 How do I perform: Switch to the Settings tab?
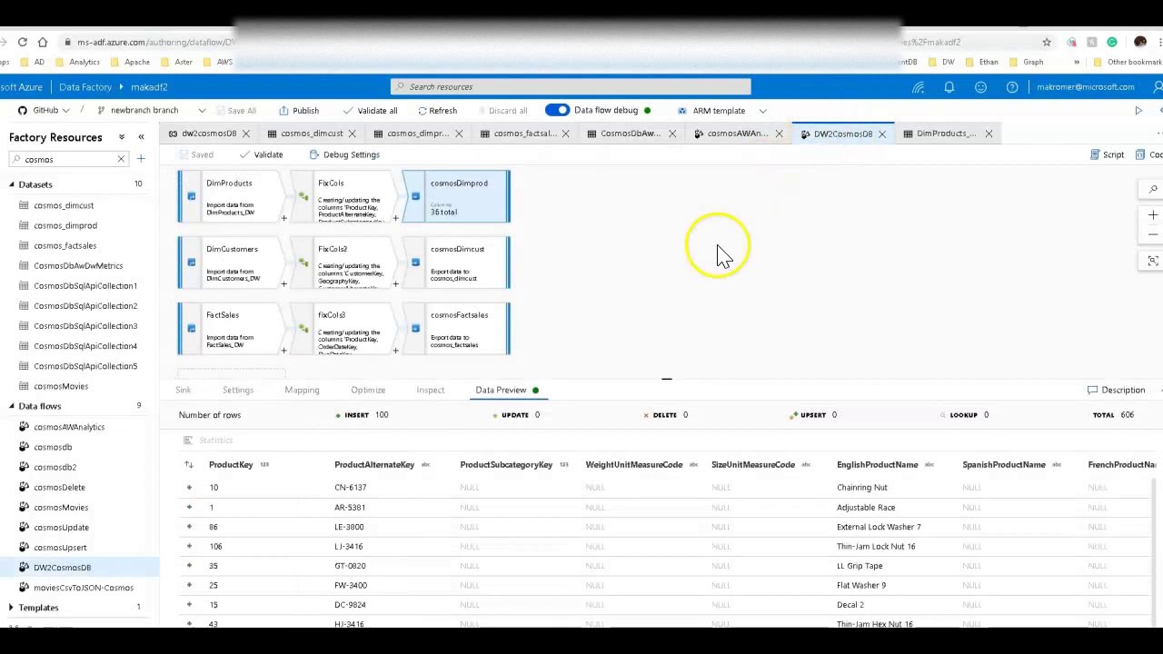point(238,390)
